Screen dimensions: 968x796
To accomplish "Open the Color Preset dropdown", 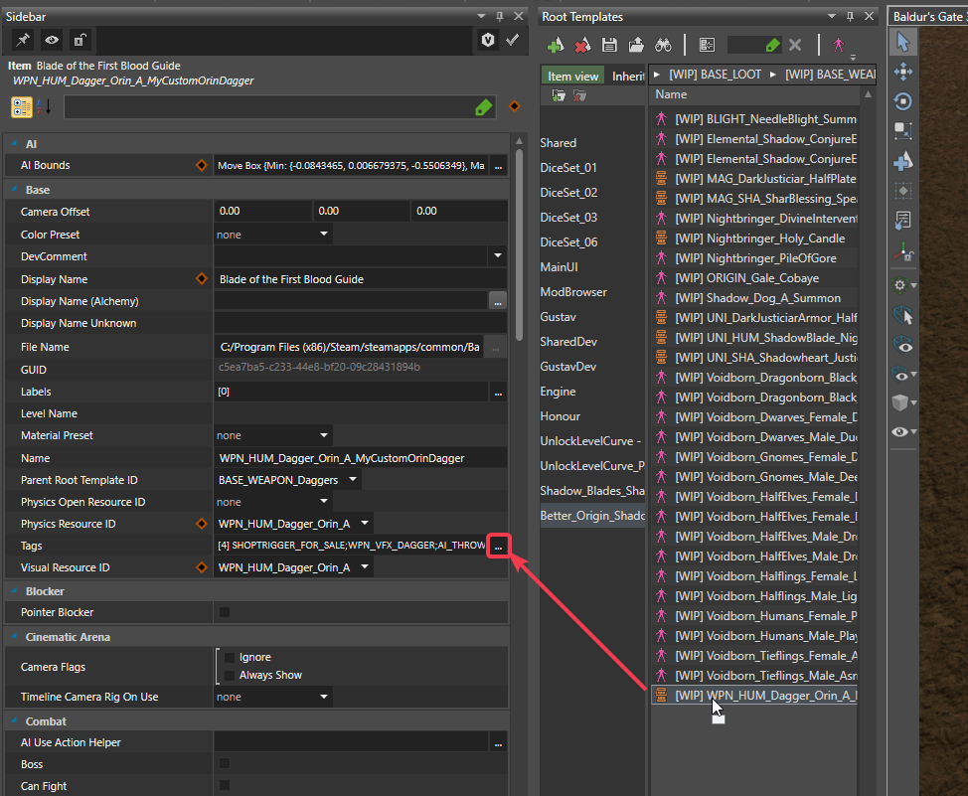I will click(x=323, y=235).
